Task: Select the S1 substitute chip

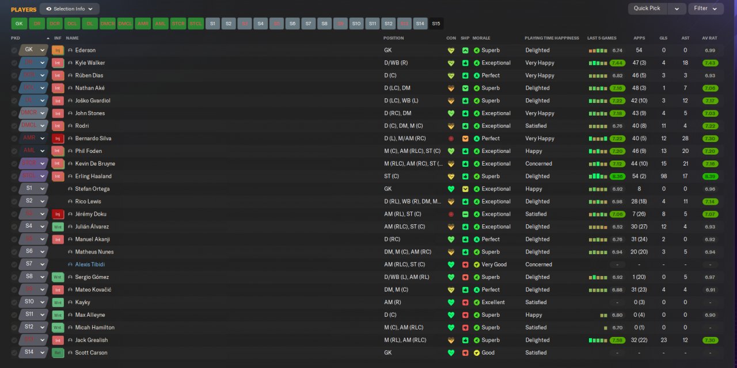Action: 212,24
